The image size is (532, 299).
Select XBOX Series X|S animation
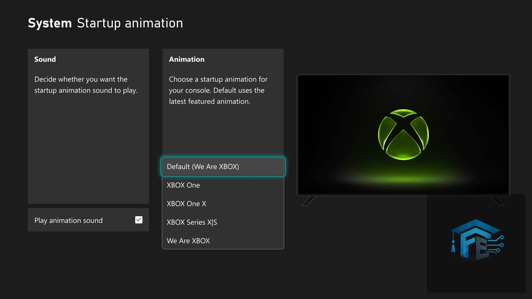pyautogui.click(x=223, y=222)
